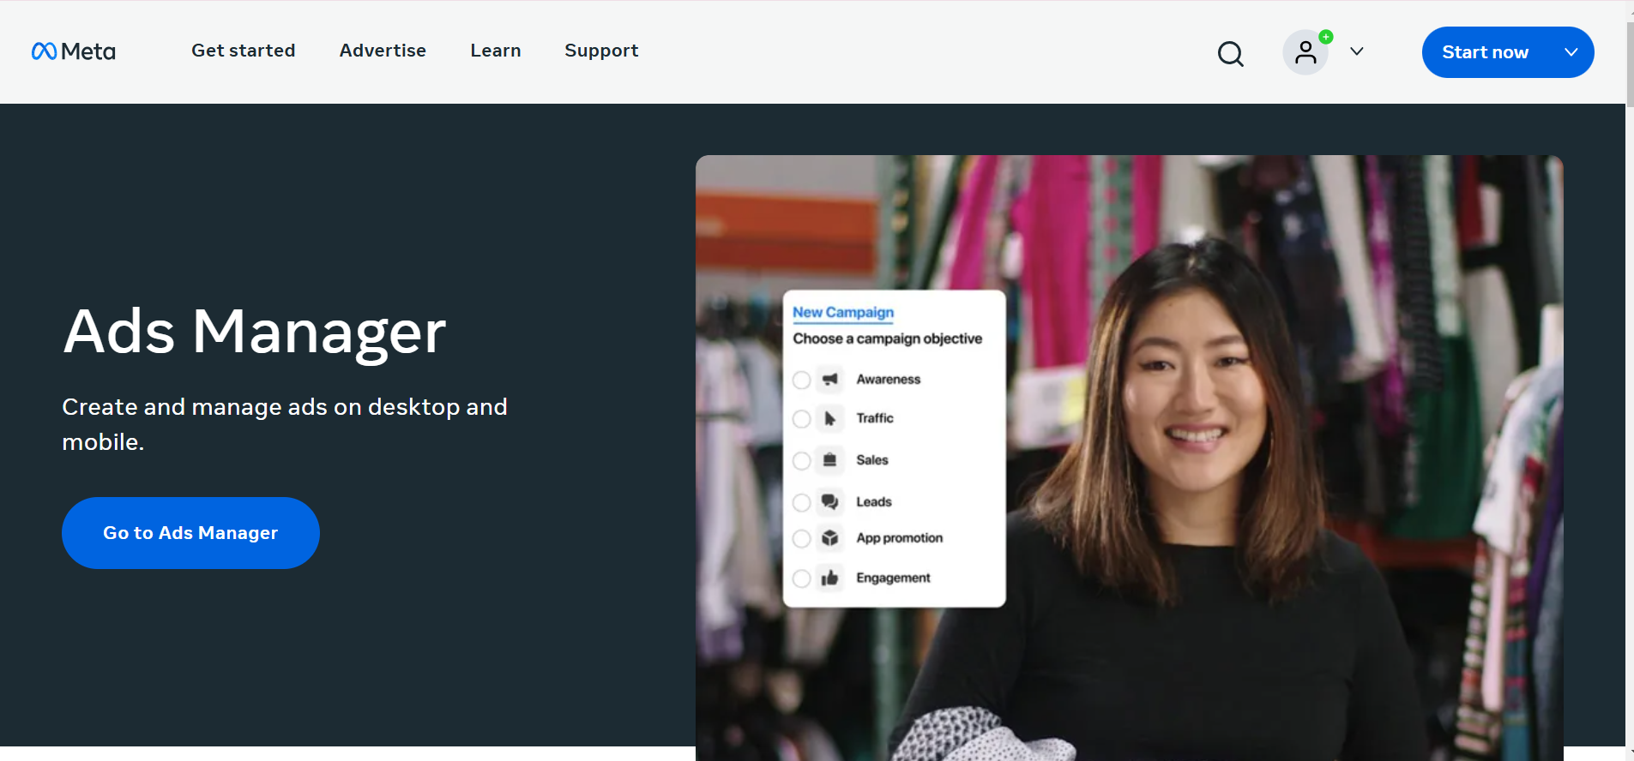1634x761 pixels.
Task: Click the 'Create and manage ads' description text
Action: (285, 424)
